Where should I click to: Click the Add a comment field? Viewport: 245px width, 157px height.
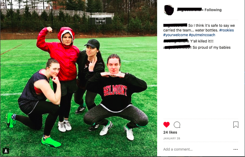(178, 149)
